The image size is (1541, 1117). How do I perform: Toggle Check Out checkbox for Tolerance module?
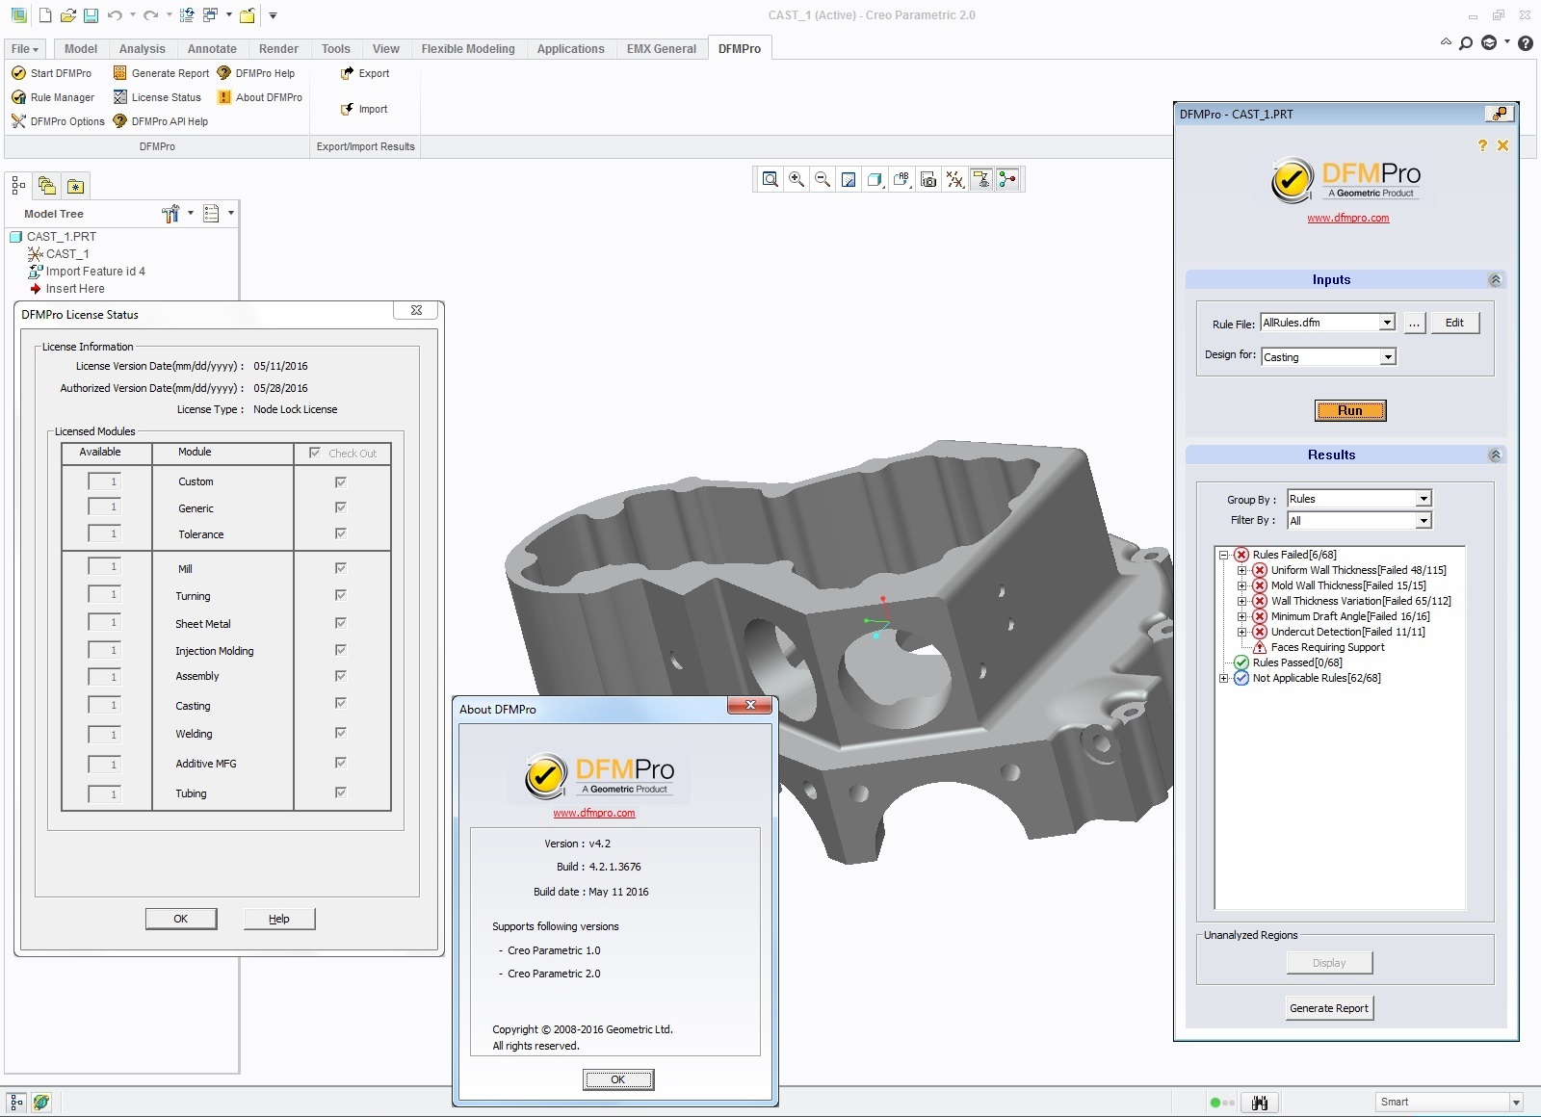coord(341,533)
